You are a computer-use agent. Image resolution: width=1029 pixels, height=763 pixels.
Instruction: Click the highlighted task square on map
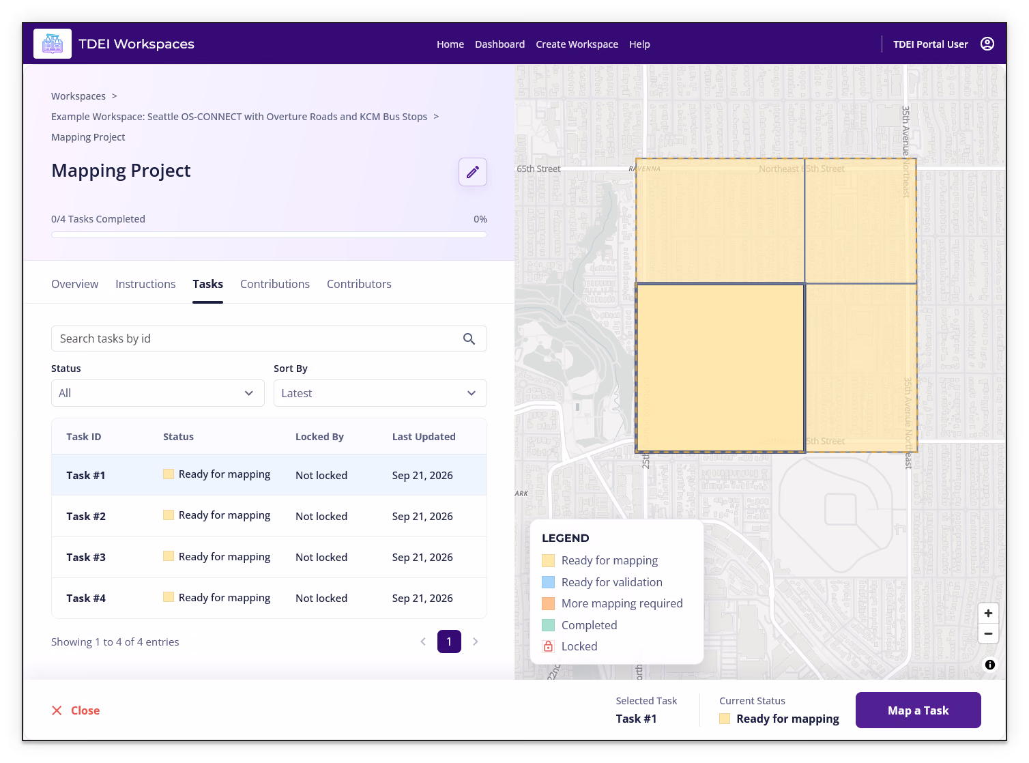coord(720,368)
